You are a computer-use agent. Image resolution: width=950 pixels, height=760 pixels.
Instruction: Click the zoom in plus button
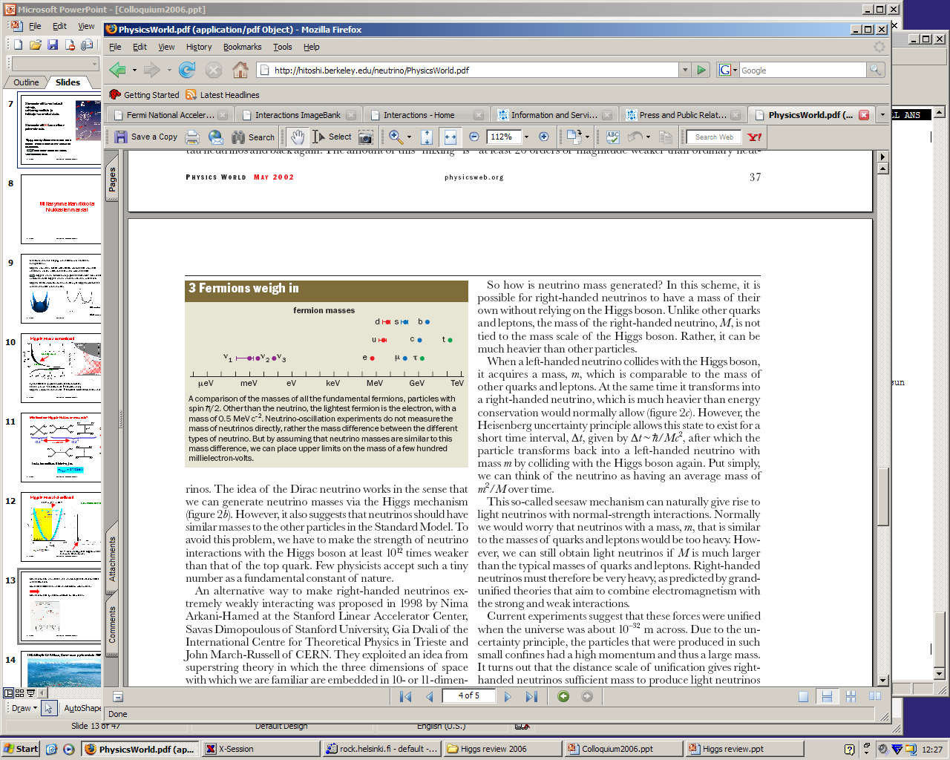click(544, 137)
